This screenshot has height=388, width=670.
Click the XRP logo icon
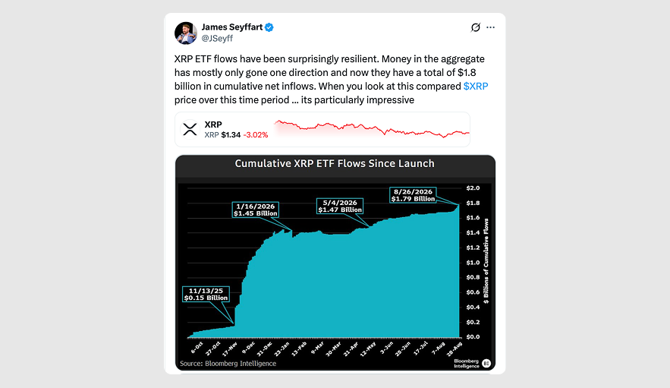point(190,130)
